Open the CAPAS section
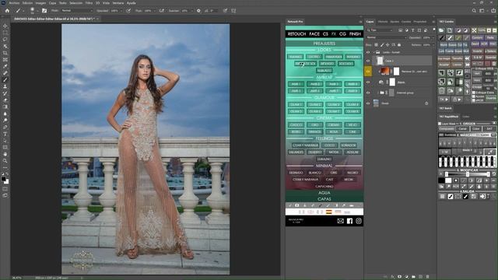Viewport: 498px width, 280px height. click(324, 199)
